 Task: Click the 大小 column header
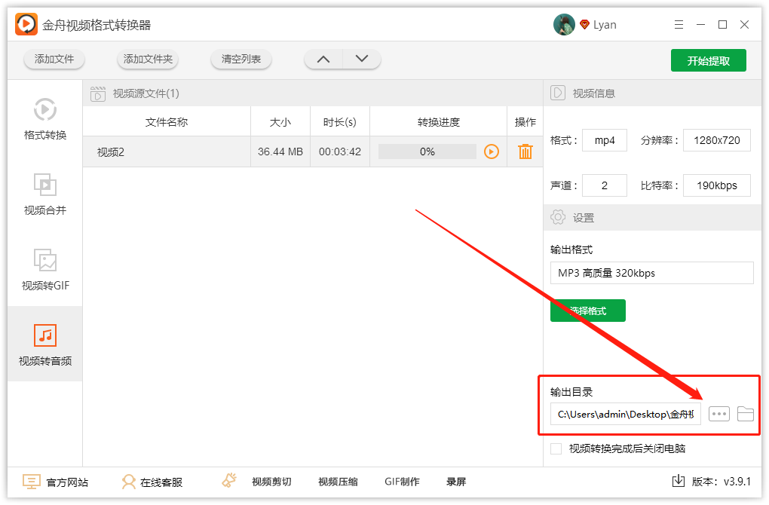tap(280, 122)
